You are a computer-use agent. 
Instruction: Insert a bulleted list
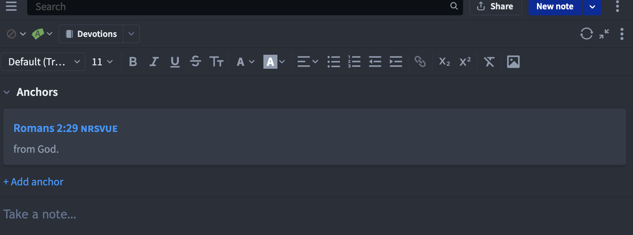(x=334, y=62)
